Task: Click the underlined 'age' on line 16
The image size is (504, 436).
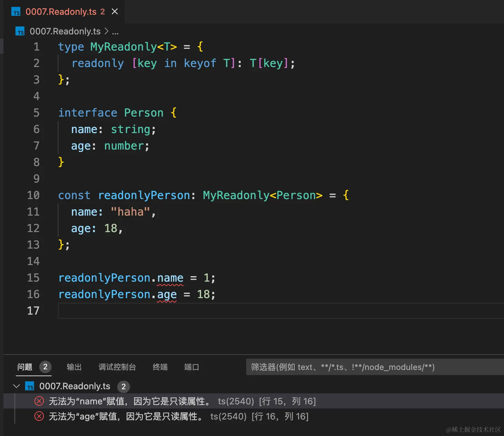Action: (167, 295)
